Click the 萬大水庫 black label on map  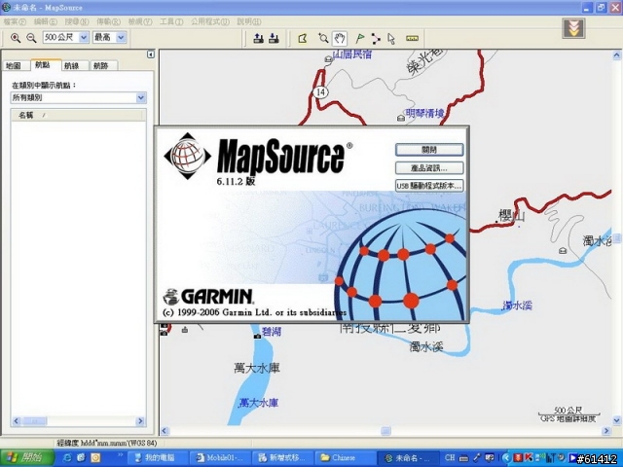click(257, 368)
